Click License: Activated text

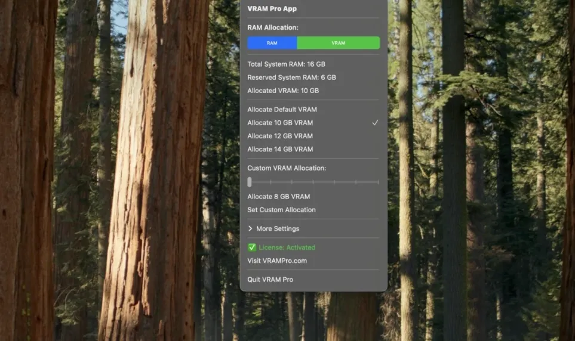287,247
